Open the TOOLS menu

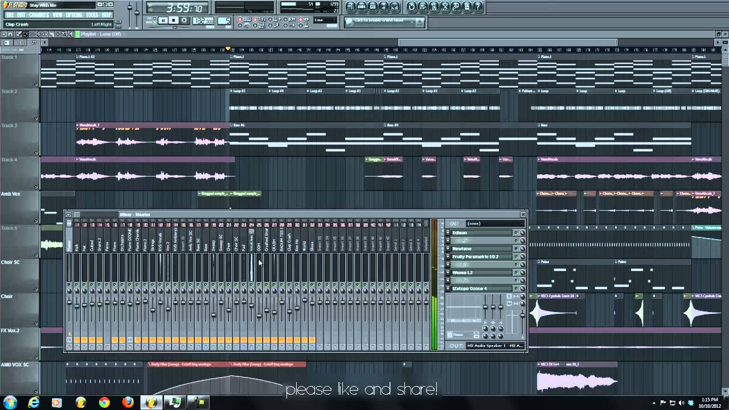(92, 15)
